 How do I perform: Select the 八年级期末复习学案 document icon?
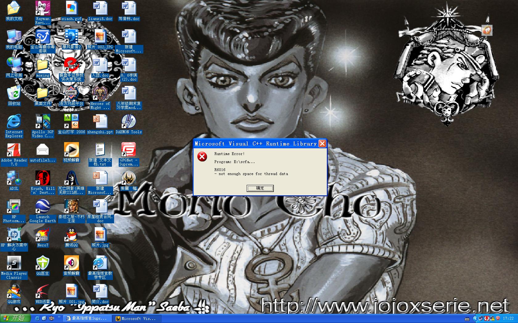129,98
